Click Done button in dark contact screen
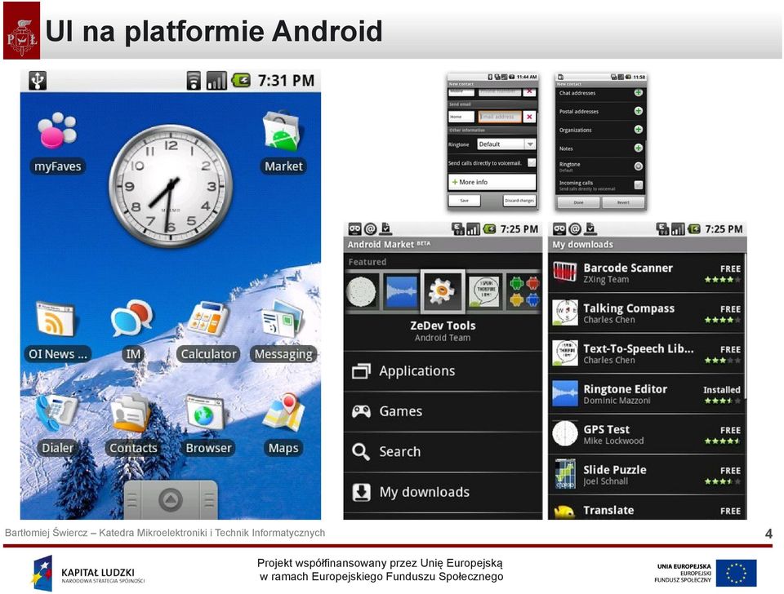The height and width of the screenshot is (594, 784). click(x=578, y=202)
